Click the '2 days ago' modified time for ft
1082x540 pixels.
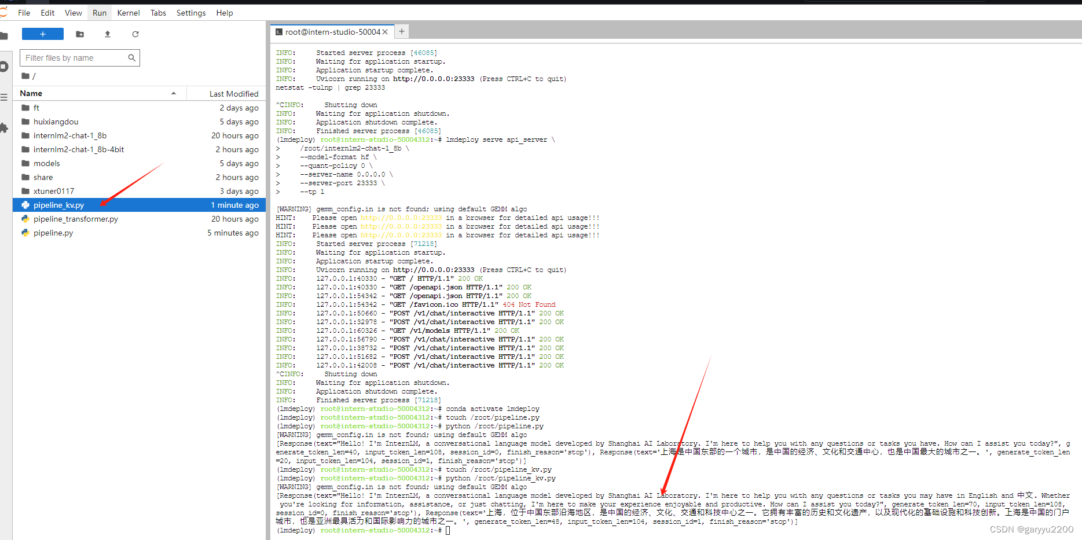pos(239,108)
